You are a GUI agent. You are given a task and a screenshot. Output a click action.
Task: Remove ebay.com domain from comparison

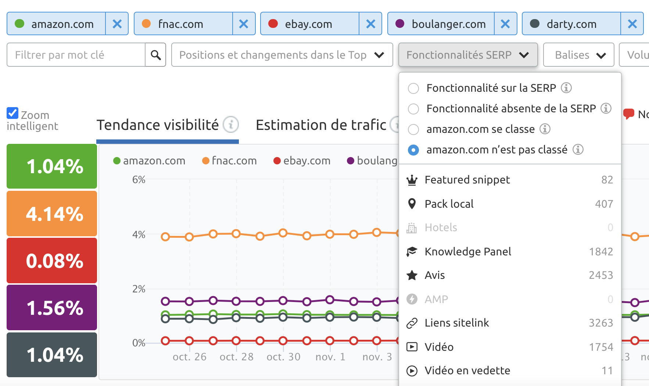click(370, 24)
